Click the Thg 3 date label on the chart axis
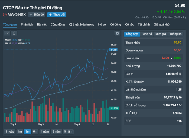Image resolution: width=189 pixels, height=138 pixels. pos(41,124)
